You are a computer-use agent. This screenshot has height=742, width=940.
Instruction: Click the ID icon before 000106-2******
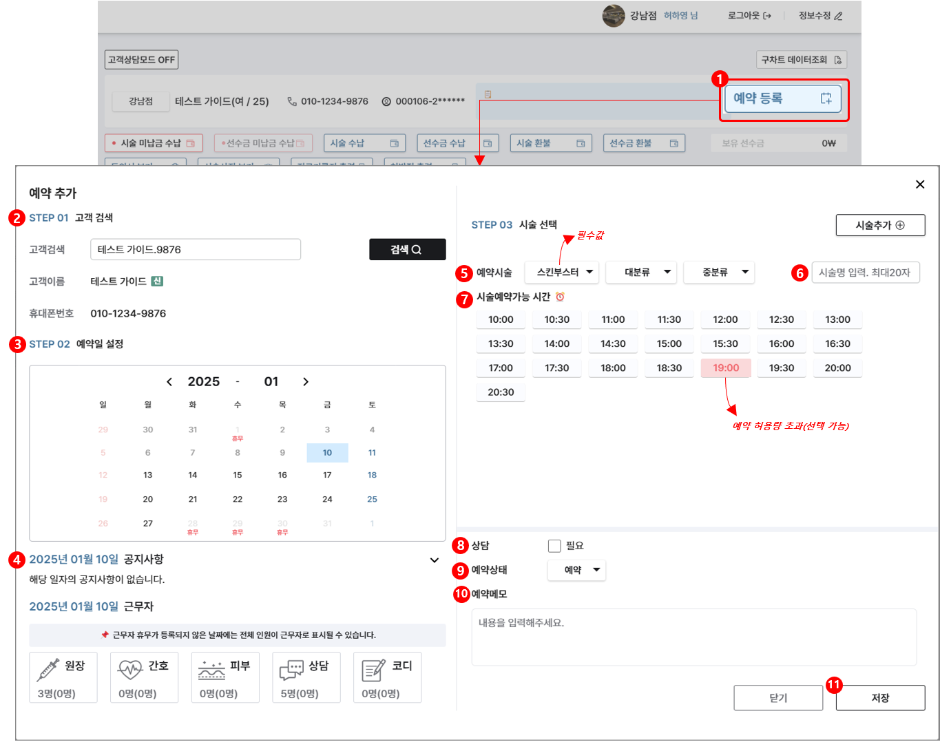[386, 101]
